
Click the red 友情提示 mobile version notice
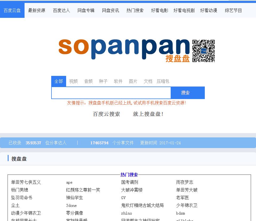click(126, 103)
